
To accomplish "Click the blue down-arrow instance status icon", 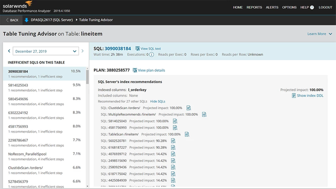I will pos(26,20).
